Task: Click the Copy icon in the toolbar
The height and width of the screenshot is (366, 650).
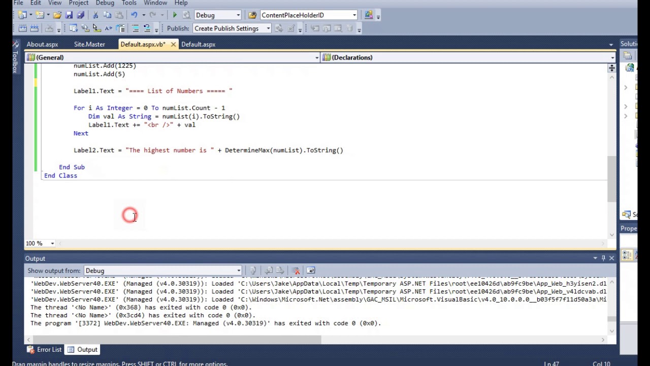Action: point(107,15)
